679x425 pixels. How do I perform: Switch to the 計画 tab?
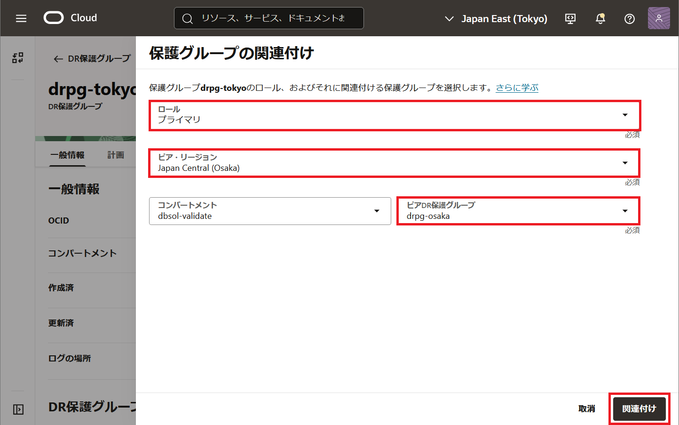point(116,154)
